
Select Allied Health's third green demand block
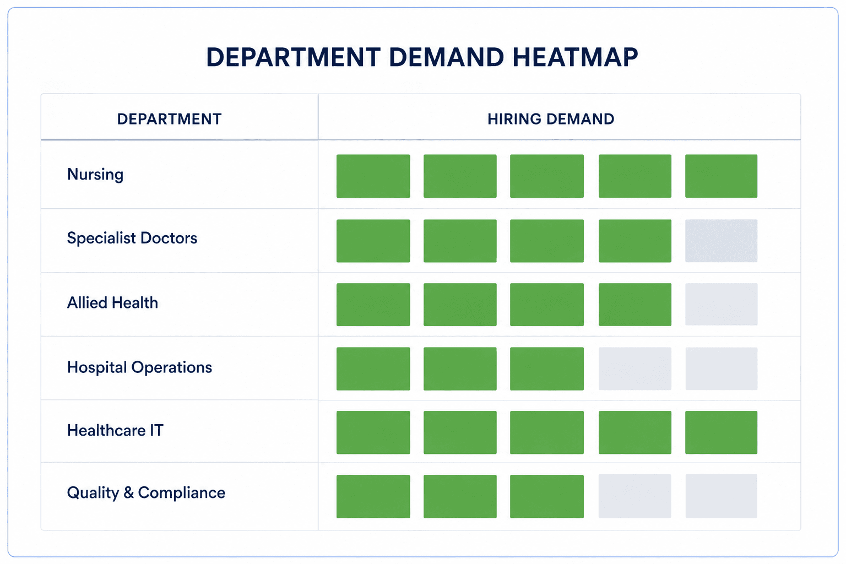[x=547, y=305]
